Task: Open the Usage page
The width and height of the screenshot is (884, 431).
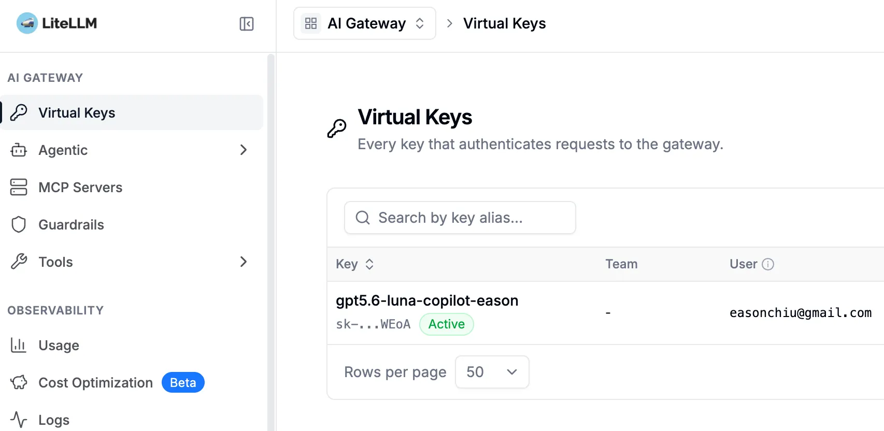Action: tap(132, 345)
